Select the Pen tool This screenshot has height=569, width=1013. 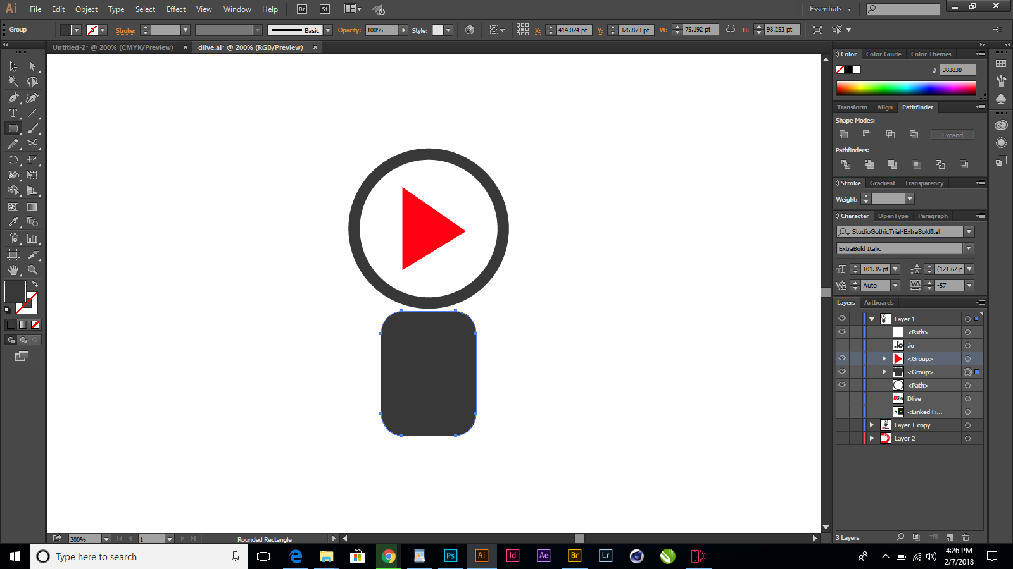(13, 97)
